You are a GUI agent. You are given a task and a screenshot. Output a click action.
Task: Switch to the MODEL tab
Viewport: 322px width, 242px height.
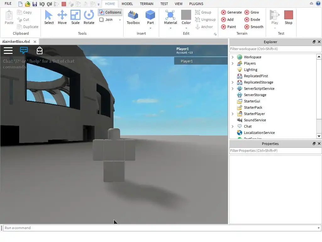click(127, 4)
